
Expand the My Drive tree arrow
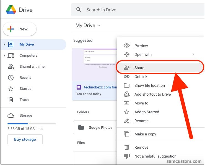pos(4,44)
